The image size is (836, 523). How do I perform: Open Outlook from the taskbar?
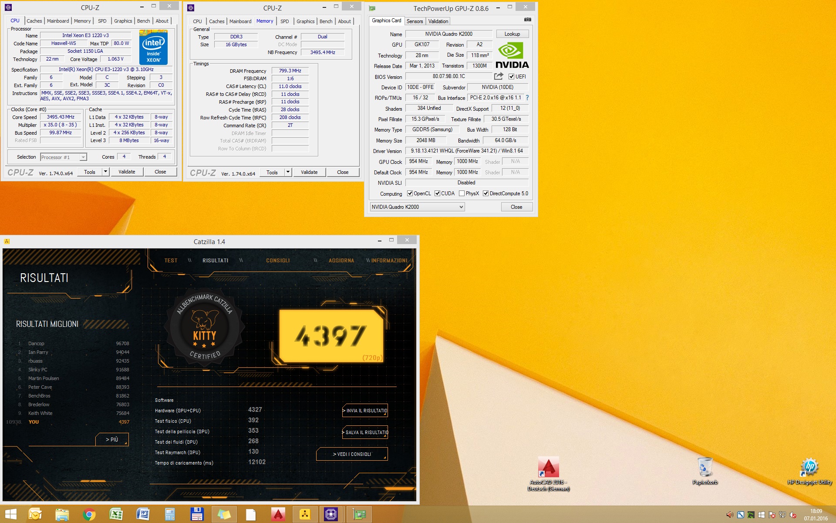tap(35, 515)
